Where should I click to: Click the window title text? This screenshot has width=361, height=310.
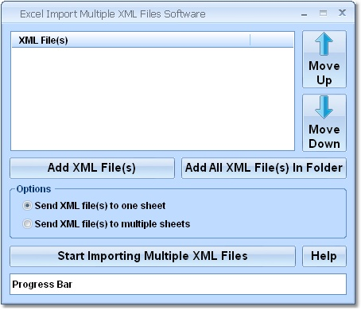[113, 14]
